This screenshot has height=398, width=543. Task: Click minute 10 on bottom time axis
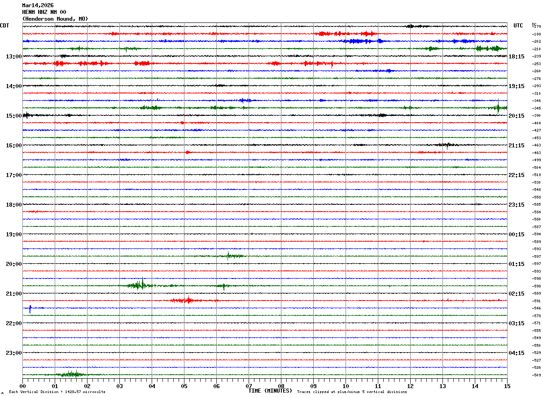[346, 386]
